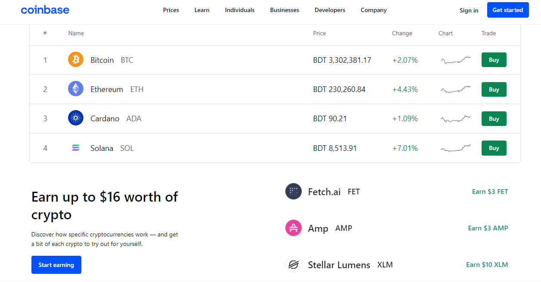Open the Learn menu item

[202, 10]
